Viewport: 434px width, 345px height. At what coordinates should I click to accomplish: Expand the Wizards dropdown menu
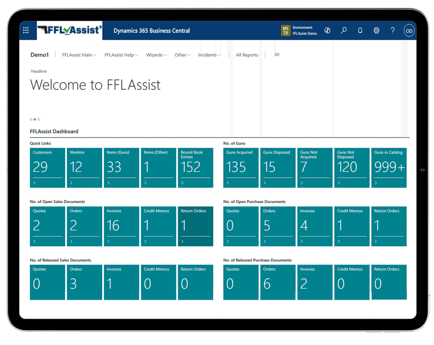(x=156, y=55)
